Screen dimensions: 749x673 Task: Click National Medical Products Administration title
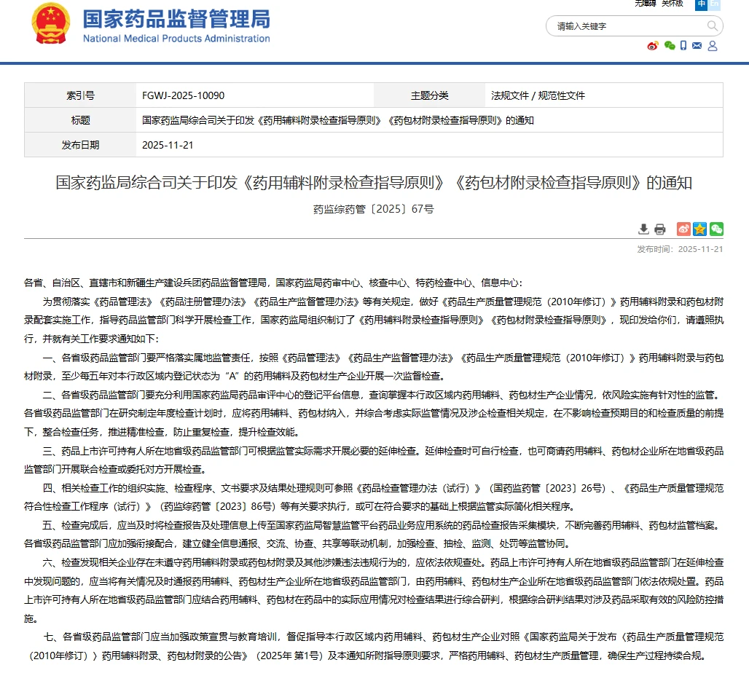[x=176, y=39]
